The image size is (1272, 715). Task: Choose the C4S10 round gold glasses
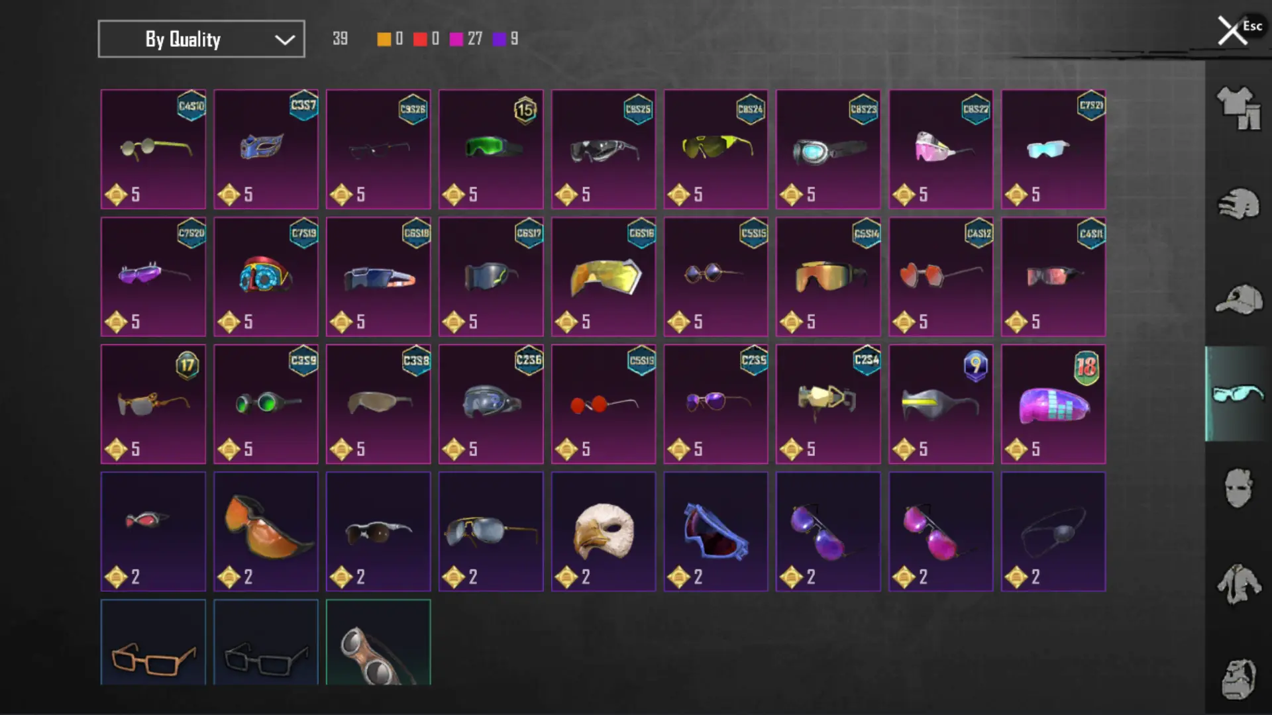point(153,149)
